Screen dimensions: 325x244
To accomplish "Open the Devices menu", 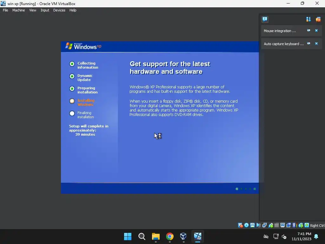I will [x=59, y=10].
